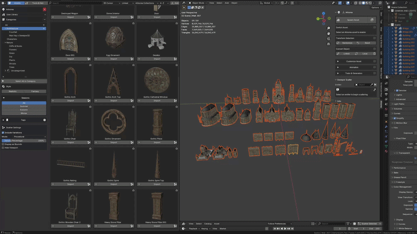Favorite the Gothic Railing asset
This screenshot has width=417, height=234.
pyautogui.click(x=90, y=149)
